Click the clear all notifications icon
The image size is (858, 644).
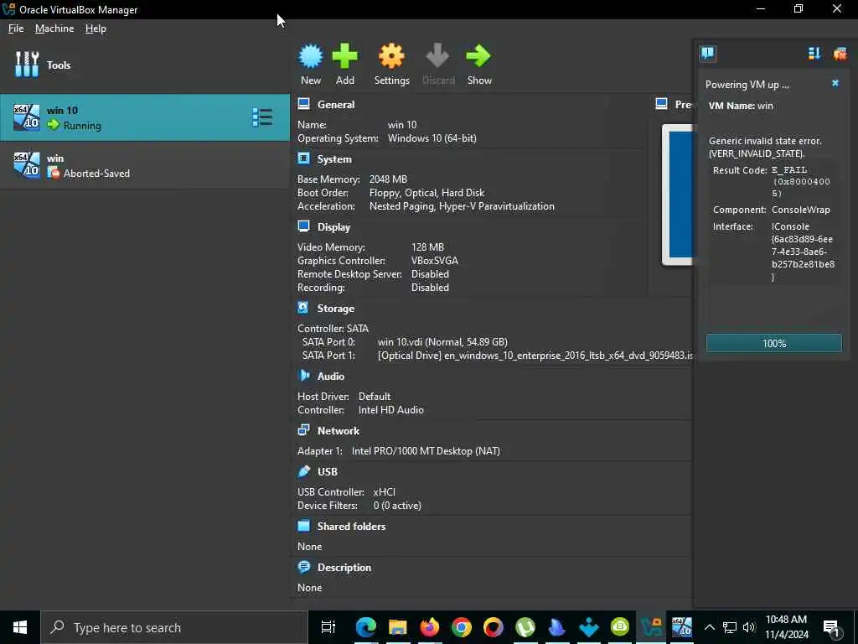[x=840, y=53]
